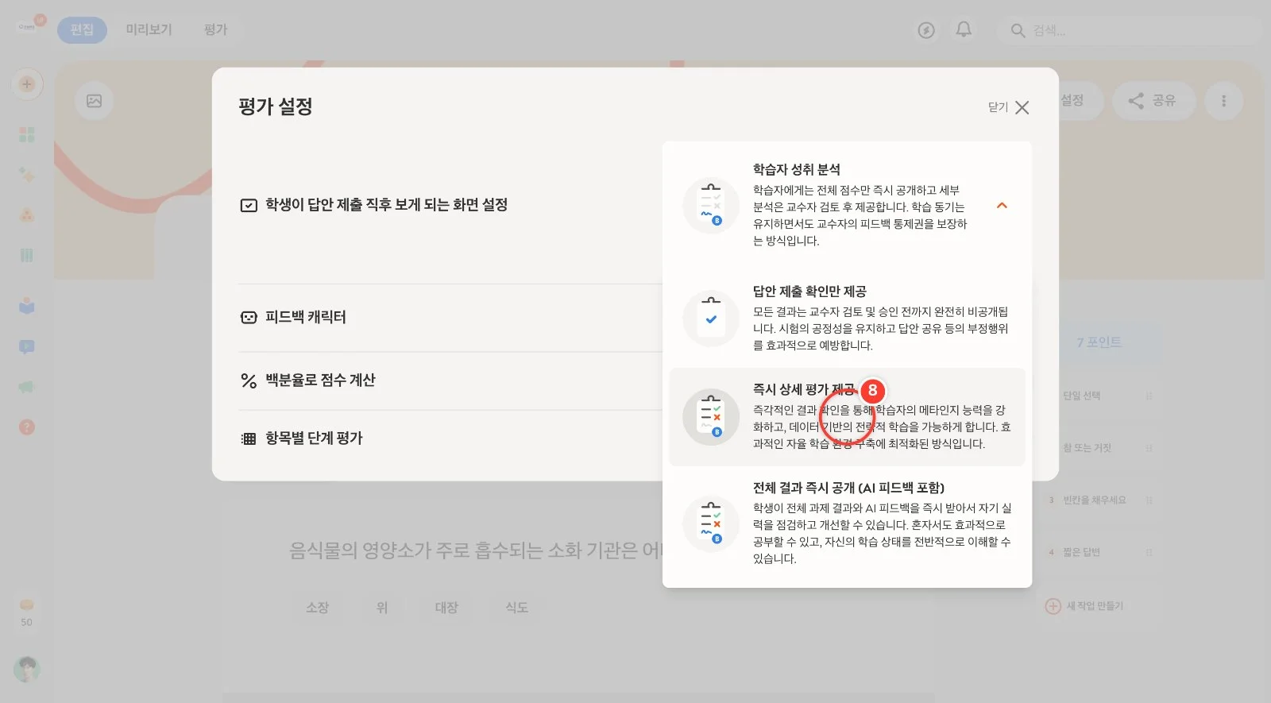
Task: Switch to the 평가 tab
Action: 215,29
